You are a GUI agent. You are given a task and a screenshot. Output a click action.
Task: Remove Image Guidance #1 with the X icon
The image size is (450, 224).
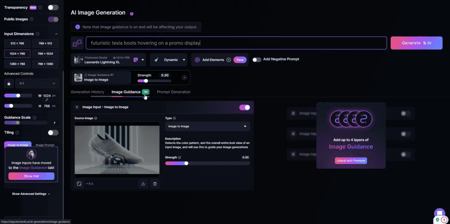[x=185, y=77]
